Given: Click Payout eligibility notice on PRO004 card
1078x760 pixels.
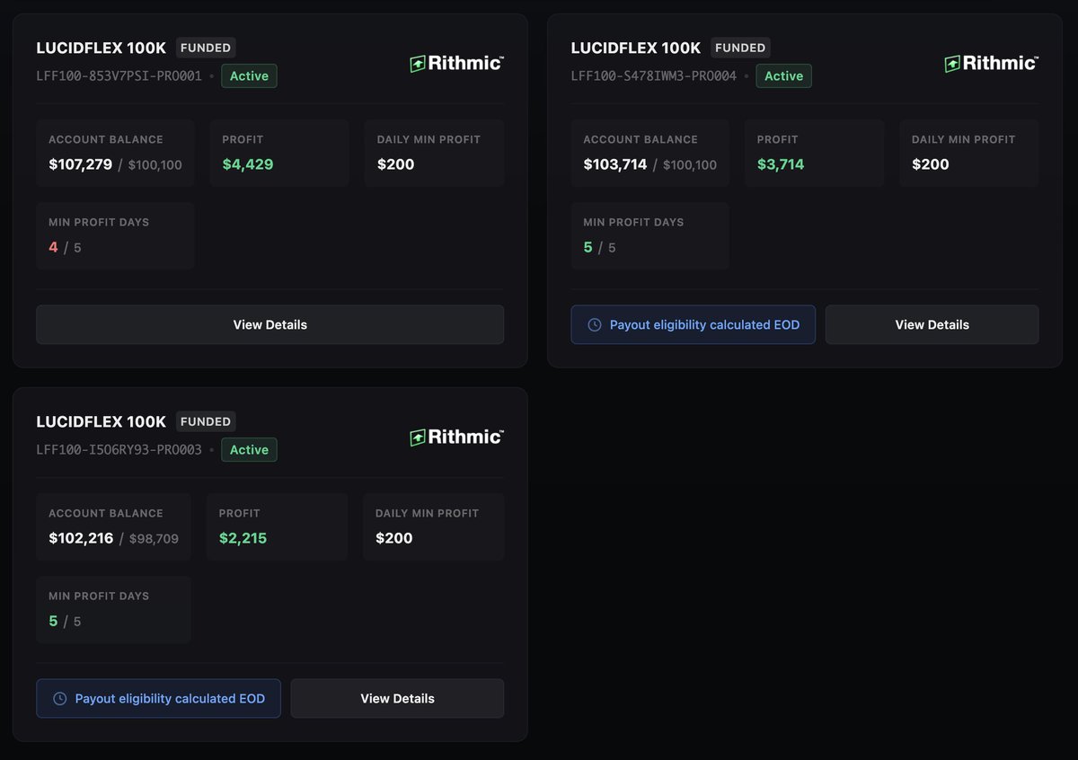Looking at the screenshot, I should pyautogui.click(x=694, y=324).
